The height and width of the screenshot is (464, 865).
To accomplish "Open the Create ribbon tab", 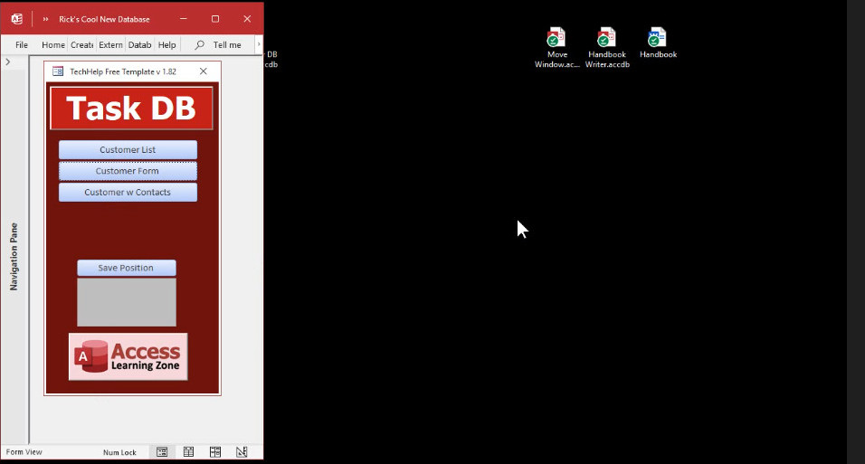I will 81,44.
